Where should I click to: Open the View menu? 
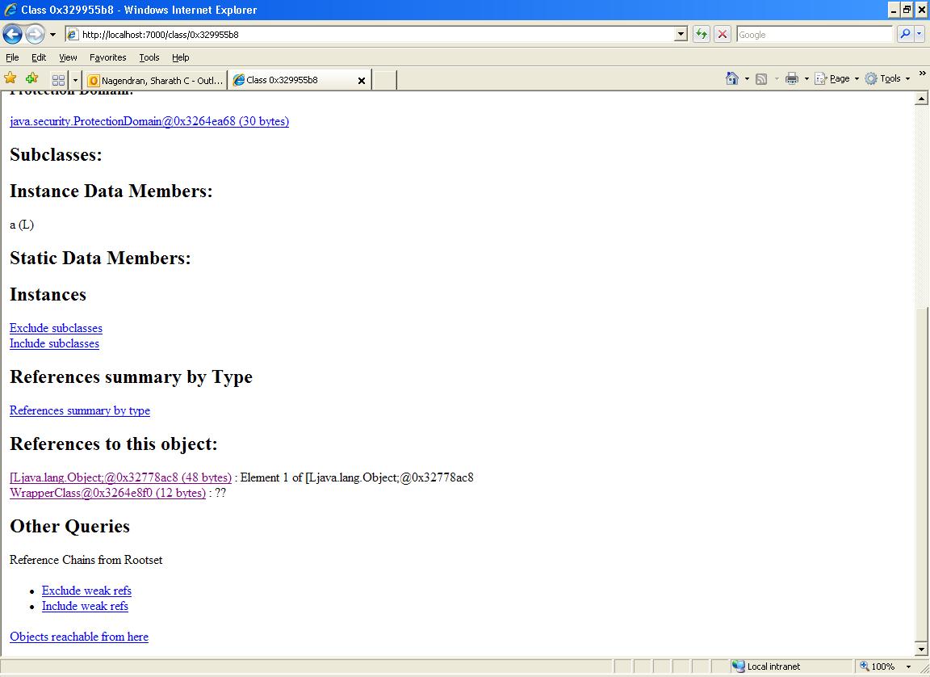click(68, 57)
